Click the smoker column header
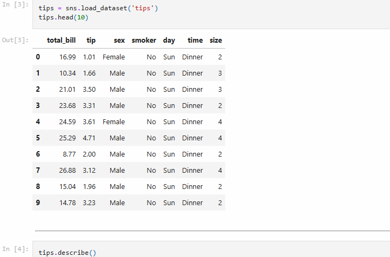Viewport: 390px width, 257px height. [x=144, y=40]
